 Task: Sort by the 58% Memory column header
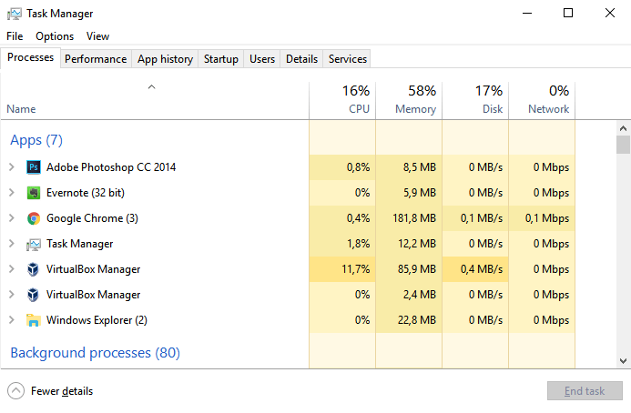point(409,101)
